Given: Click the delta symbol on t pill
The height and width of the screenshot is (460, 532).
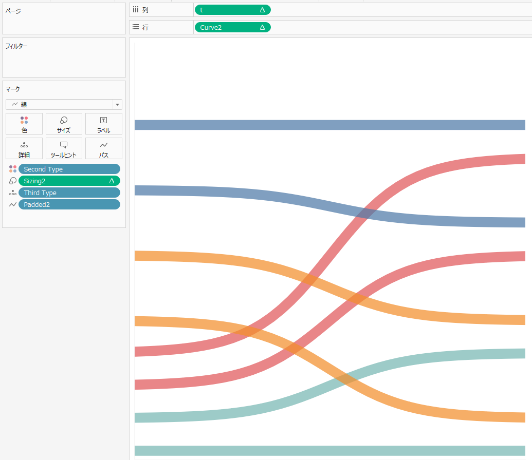Looking at the screenshot, I should pyautogui.click(x=262, y=10).
